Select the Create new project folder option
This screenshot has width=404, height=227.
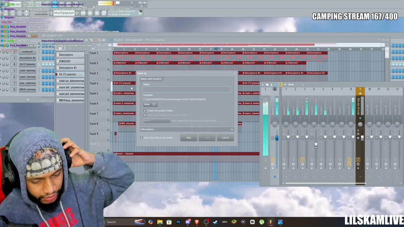click(145, 111)
